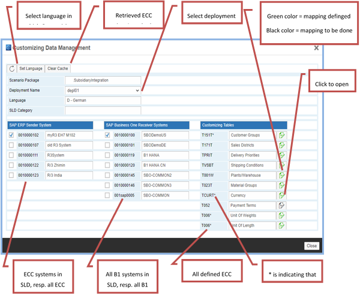Uncheck the myR3 EH7 M102 sender system

point(11,136)
